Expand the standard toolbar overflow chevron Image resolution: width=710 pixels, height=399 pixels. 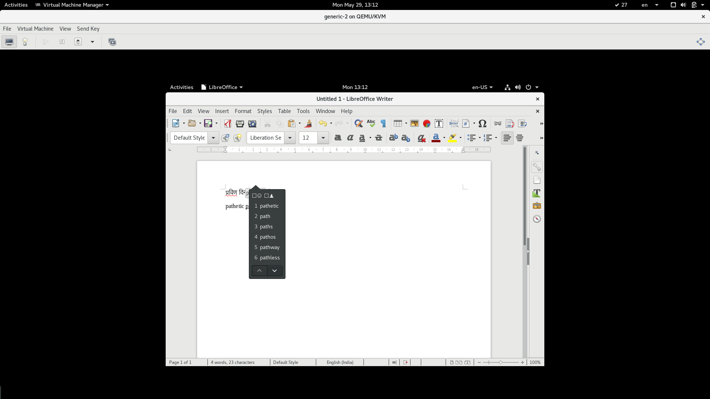click(x=541, y=123)
